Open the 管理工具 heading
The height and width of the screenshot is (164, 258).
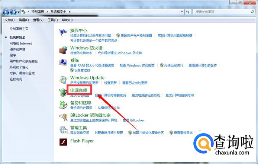(x=78, y=128)
